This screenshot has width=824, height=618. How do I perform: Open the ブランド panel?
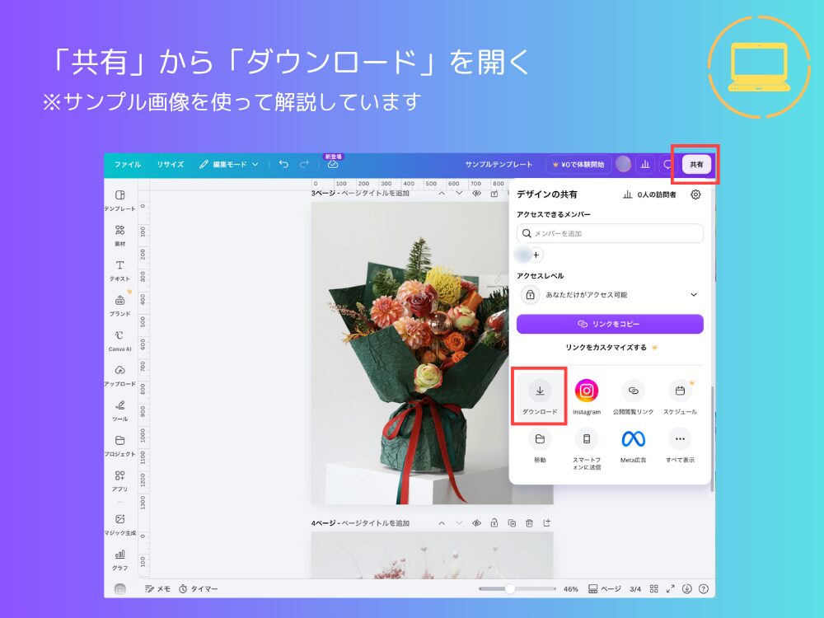(x=119, y=306)
